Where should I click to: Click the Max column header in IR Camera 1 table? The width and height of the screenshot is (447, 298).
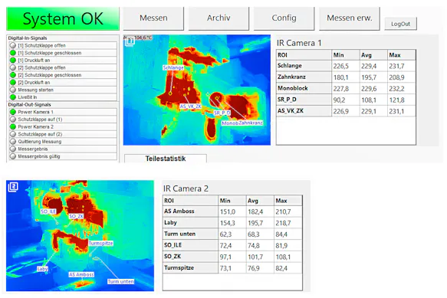402,55
